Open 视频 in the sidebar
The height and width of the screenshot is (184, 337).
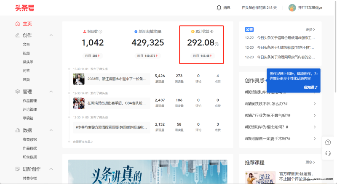pyautogui.click(x=27, y=53)
